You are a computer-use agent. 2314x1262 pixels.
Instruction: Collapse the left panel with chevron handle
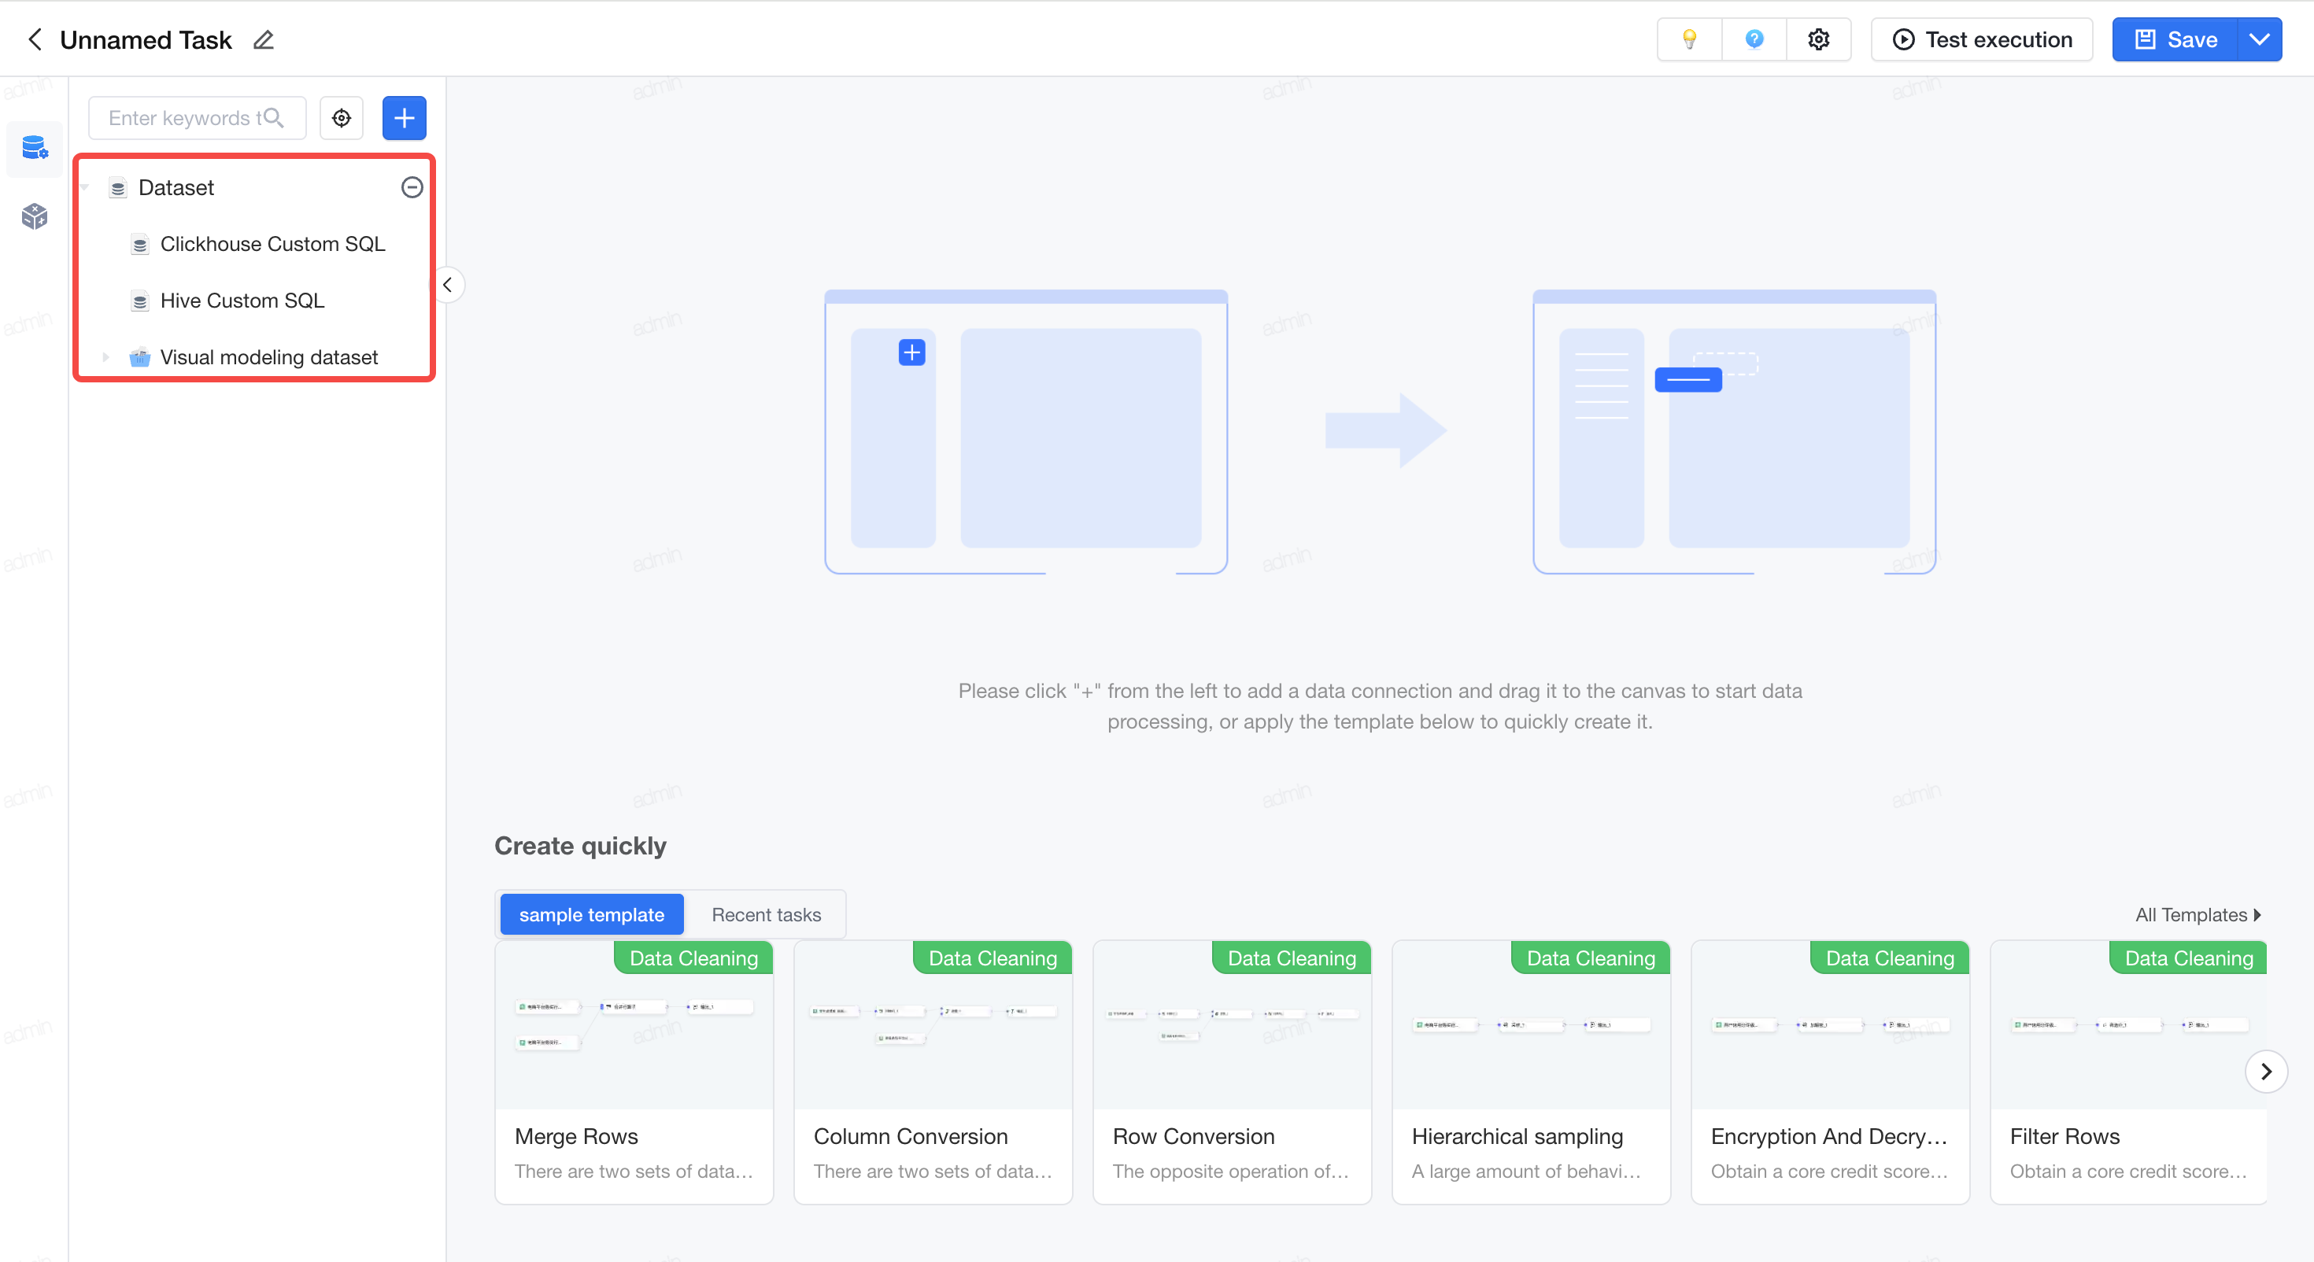[447, 286]
